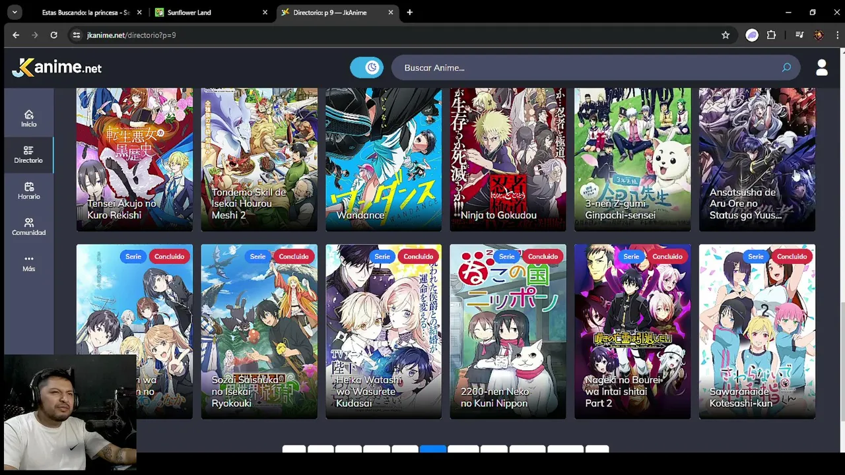
Task: Click the purple extension icon in toolbar
Action: tap(752, 35)
